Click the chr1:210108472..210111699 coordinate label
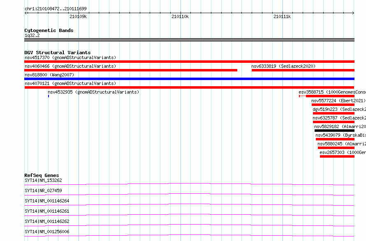The height and width of the screenshot is (241, 366). tap(56, 9)
